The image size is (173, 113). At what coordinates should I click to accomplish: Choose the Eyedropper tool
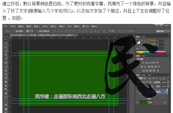point(6,58)
